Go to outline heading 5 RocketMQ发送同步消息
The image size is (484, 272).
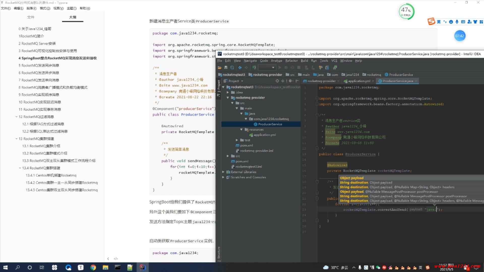(39, 65)
